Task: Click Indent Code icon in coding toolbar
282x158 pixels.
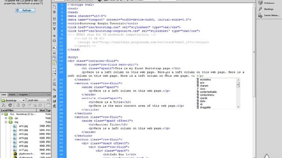Action: point(54,97)
